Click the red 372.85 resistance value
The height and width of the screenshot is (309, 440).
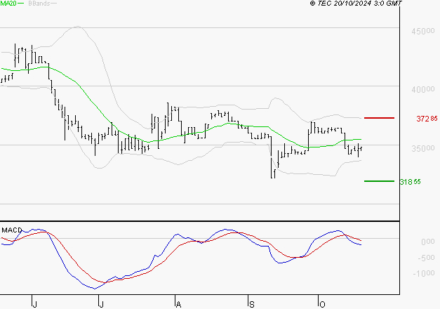click(x=427, y=119)
